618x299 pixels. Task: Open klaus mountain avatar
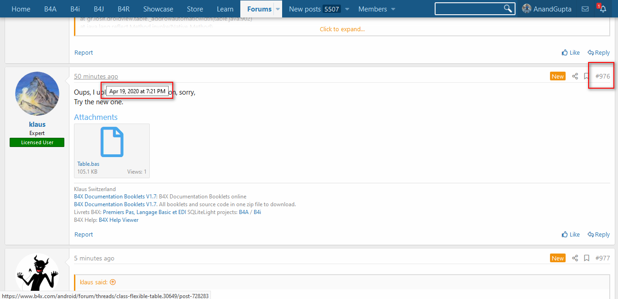37,94
